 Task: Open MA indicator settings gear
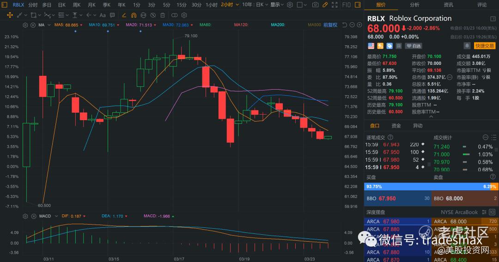(25, 25)
